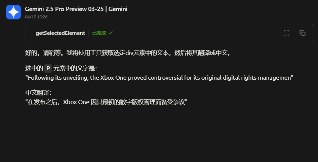Expand the getSelectedElement tool call card
318x162 pixels.
point(169,33)
